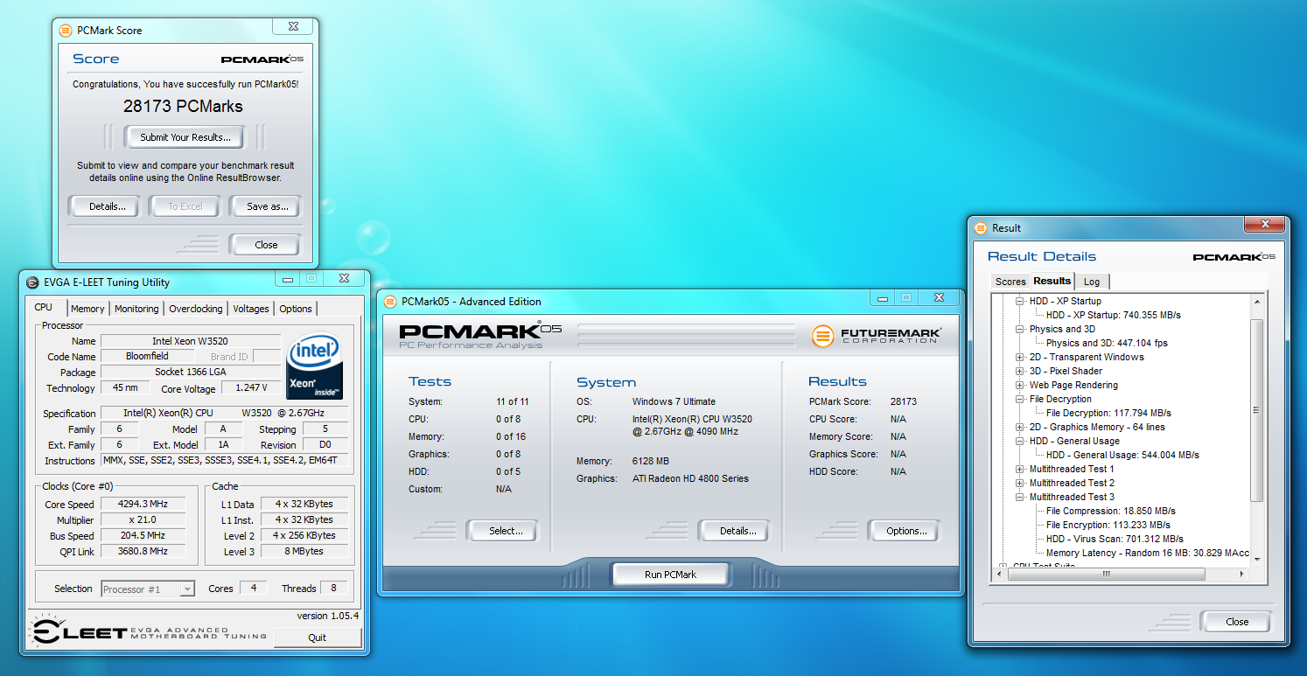Expand the Multithreaded Test 2 node
The height and width of the screenshot is (676, 1307).
(1020, 483)
